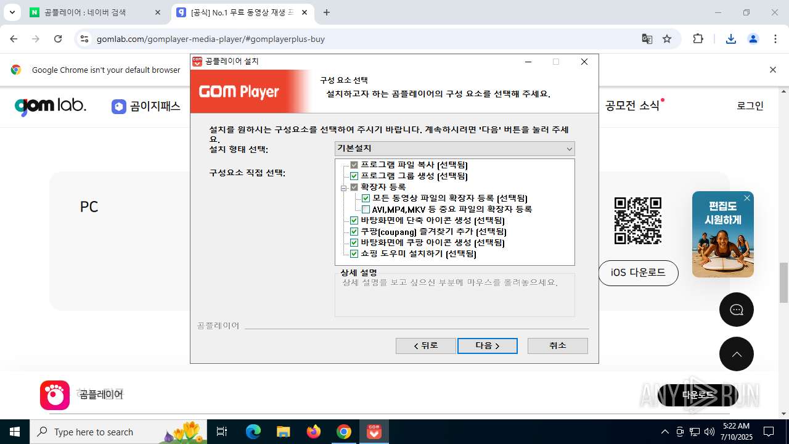Reload the current page
The width and height of the screenshot is (789, 444).
(x=58, y=39)
